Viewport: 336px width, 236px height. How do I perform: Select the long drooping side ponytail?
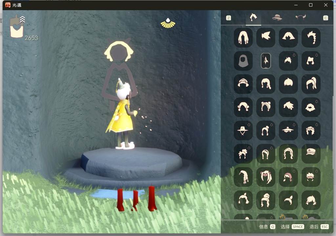coord(243,177)
